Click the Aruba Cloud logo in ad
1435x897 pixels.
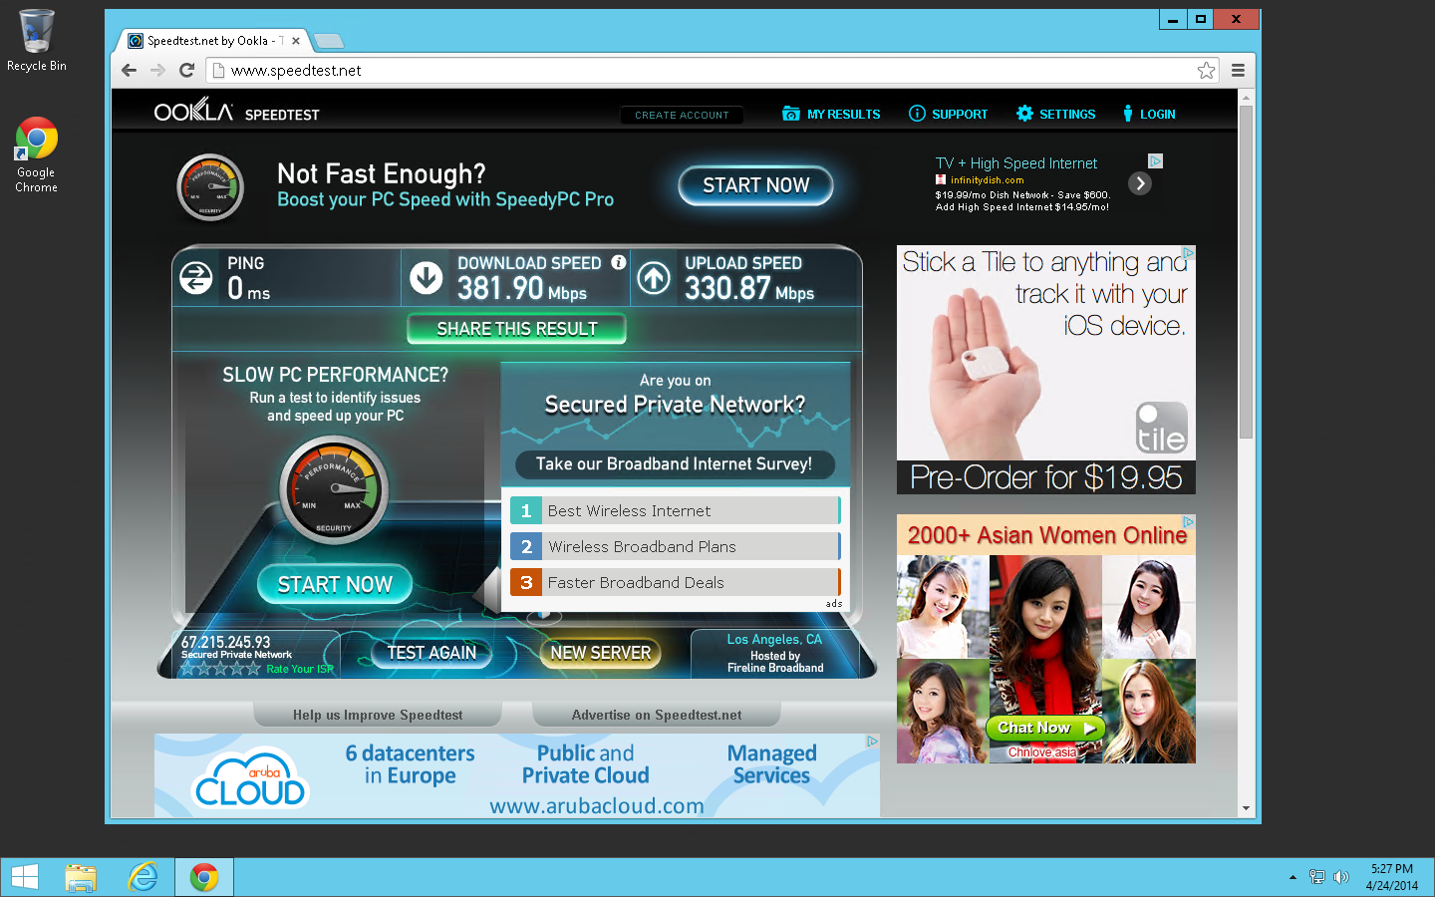250,778
